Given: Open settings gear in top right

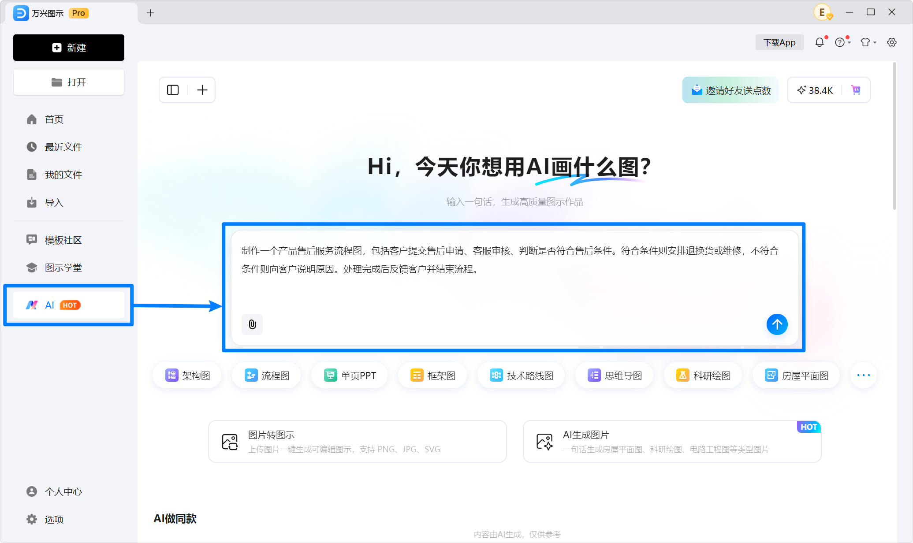Looking at the screenshot, I should point(892,42).
